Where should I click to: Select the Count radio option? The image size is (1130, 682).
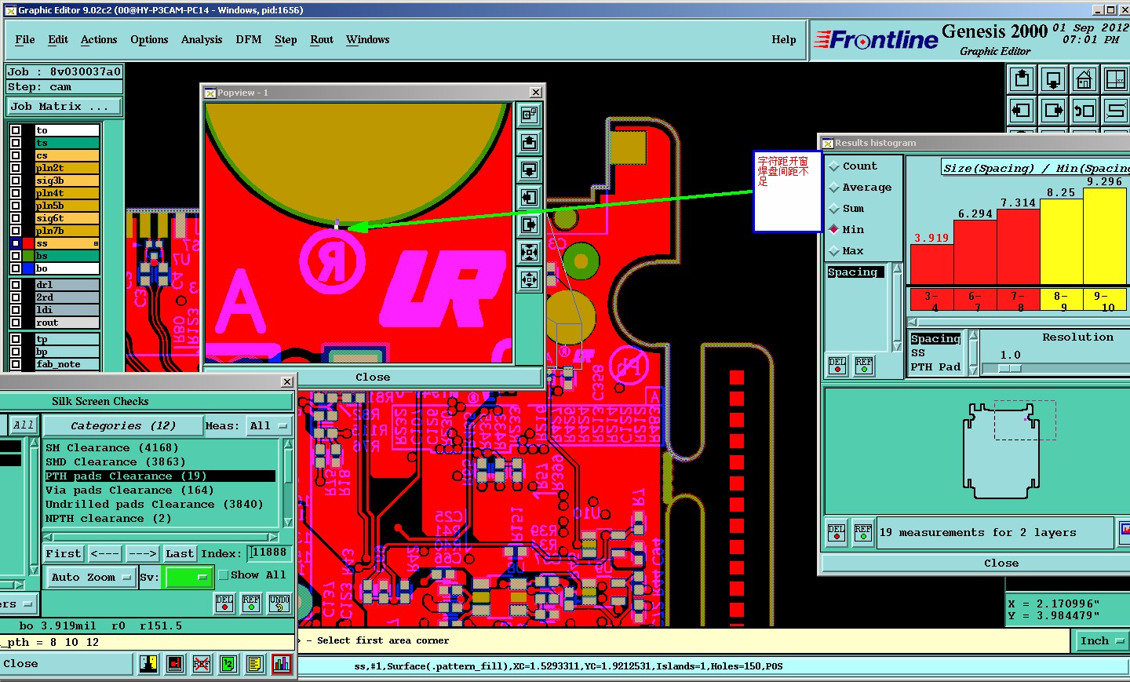[834, 166]
